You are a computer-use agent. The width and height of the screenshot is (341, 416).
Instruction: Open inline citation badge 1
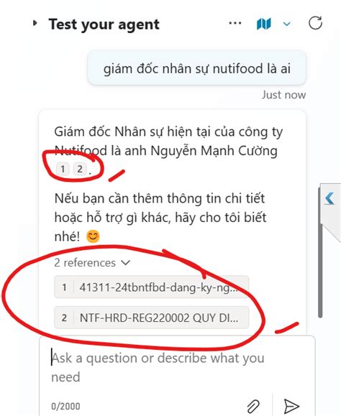pos(63,169)
